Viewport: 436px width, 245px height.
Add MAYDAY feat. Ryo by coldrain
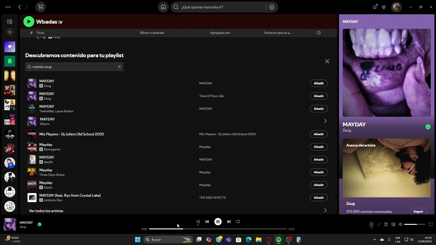click(319, 198)
